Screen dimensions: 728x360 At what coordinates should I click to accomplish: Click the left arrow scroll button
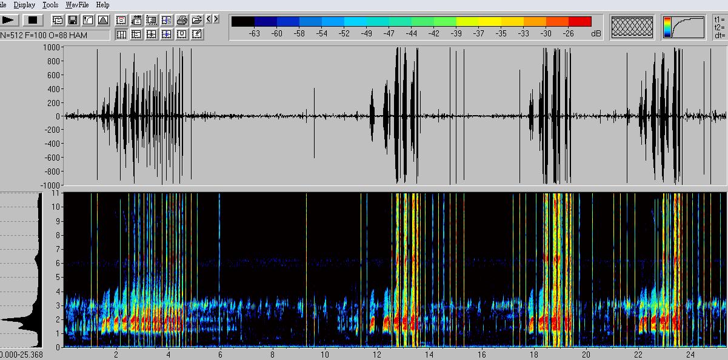pos(209,19)
